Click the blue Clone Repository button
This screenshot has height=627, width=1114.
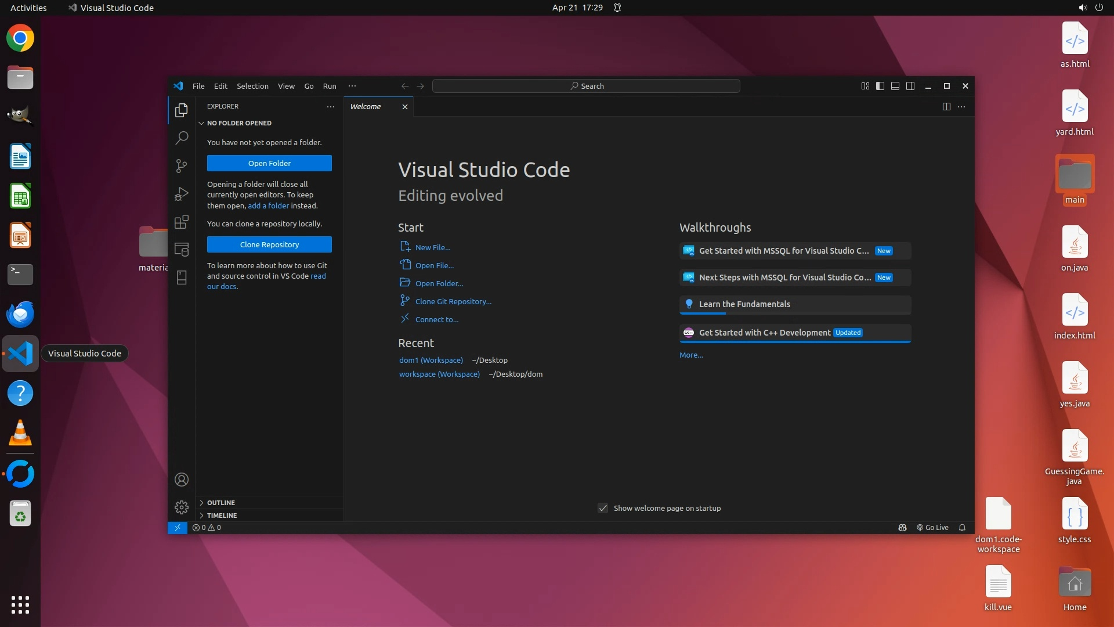(269, 244)
